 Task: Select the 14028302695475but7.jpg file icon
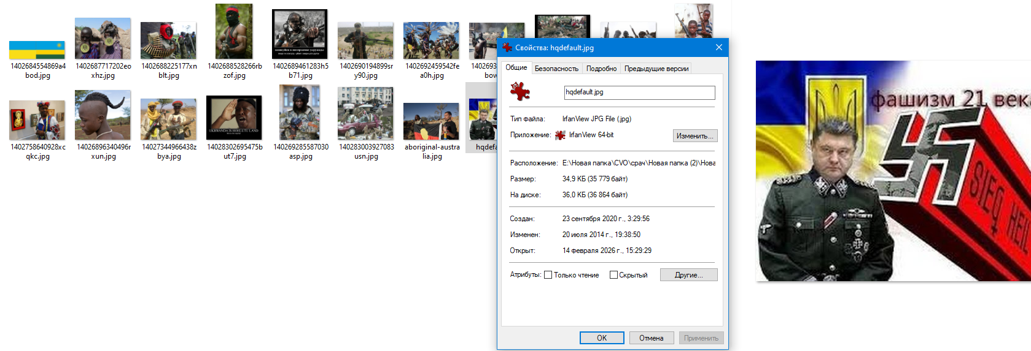pyautogui.click(x=234, y=118)
